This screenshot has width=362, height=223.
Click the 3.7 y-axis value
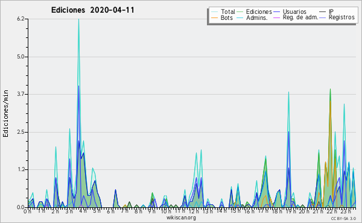tap(21, 94)
